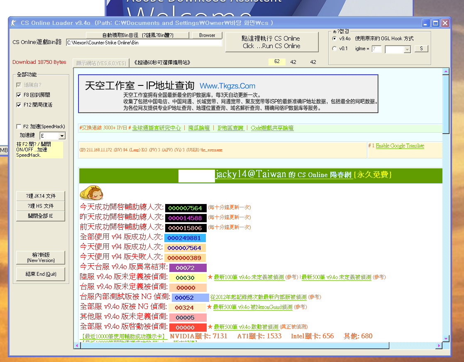
Task: Open the 最新500筆 v9.4o 未定義被偵測 link
Action: [x=336, y=277]
